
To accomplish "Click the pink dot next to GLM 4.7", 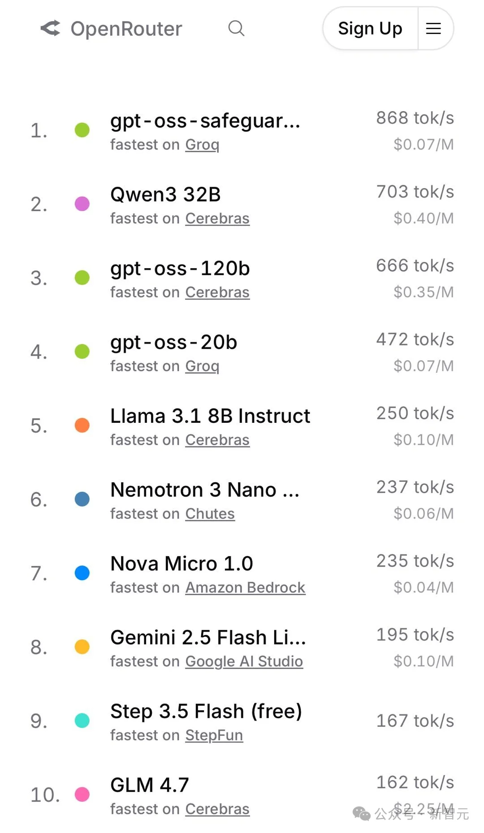I will point(82,794).
